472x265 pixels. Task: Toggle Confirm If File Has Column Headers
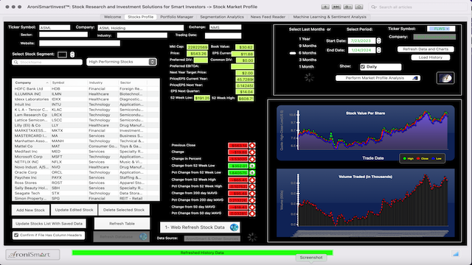16,236
